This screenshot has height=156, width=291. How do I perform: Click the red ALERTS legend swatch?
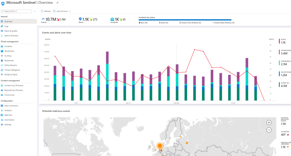[279, 41]
